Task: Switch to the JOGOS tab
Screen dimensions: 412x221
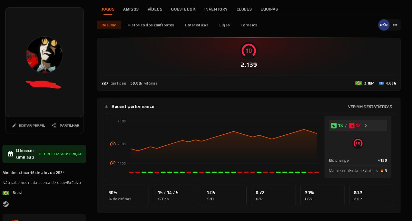Action: (108, 9)
